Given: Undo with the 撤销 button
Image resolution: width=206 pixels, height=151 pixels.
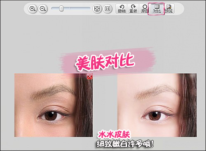Looking at the screenshot, I should point(122,9).
